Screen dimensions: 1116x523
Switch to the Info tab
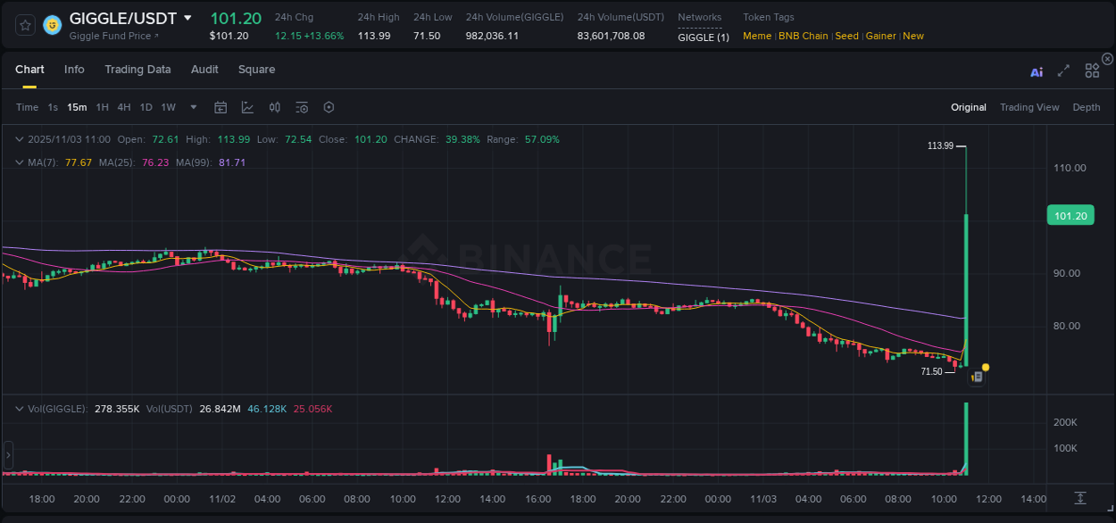tap(74, 69)
